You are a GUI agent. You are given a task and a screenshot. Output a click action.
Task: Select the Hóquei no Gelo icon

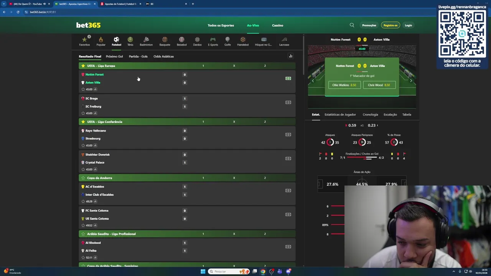pyautogui.click(x=263, y=41)
